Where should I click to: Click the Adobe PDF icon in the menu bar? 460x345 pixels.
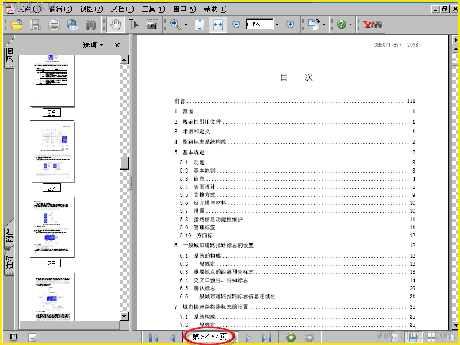click(10, 9)
